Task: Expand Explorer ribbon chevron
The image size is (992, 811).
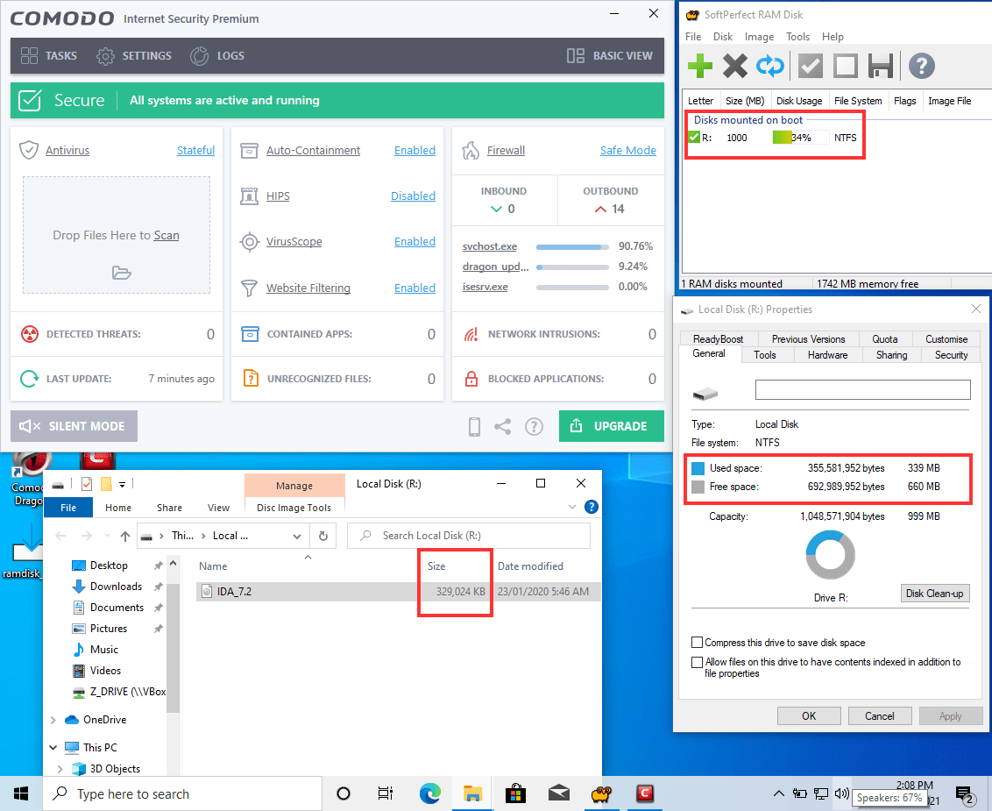Action: [x=572, y=507]
